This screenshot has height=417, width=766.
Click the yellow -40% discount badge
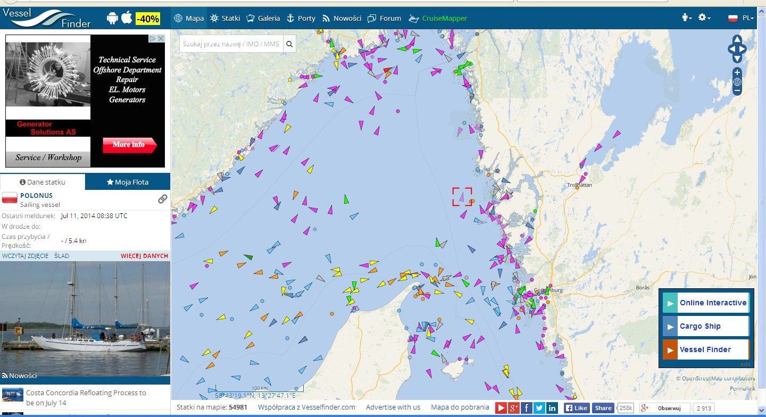pos(147,19)
